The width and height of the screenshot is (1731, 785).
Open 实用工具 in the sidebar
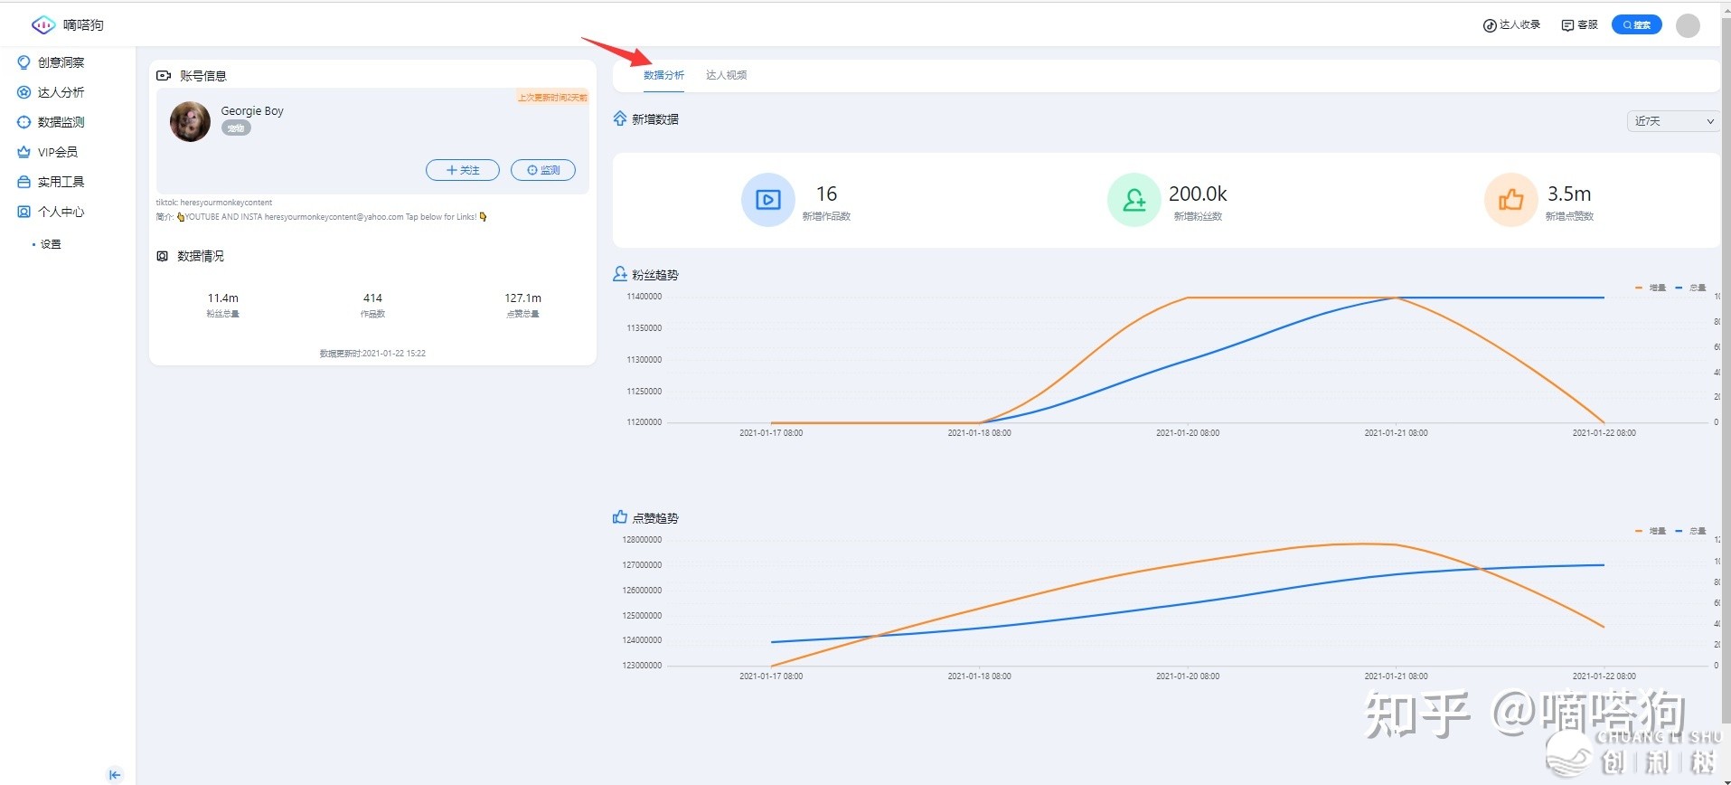coord(60,182)
